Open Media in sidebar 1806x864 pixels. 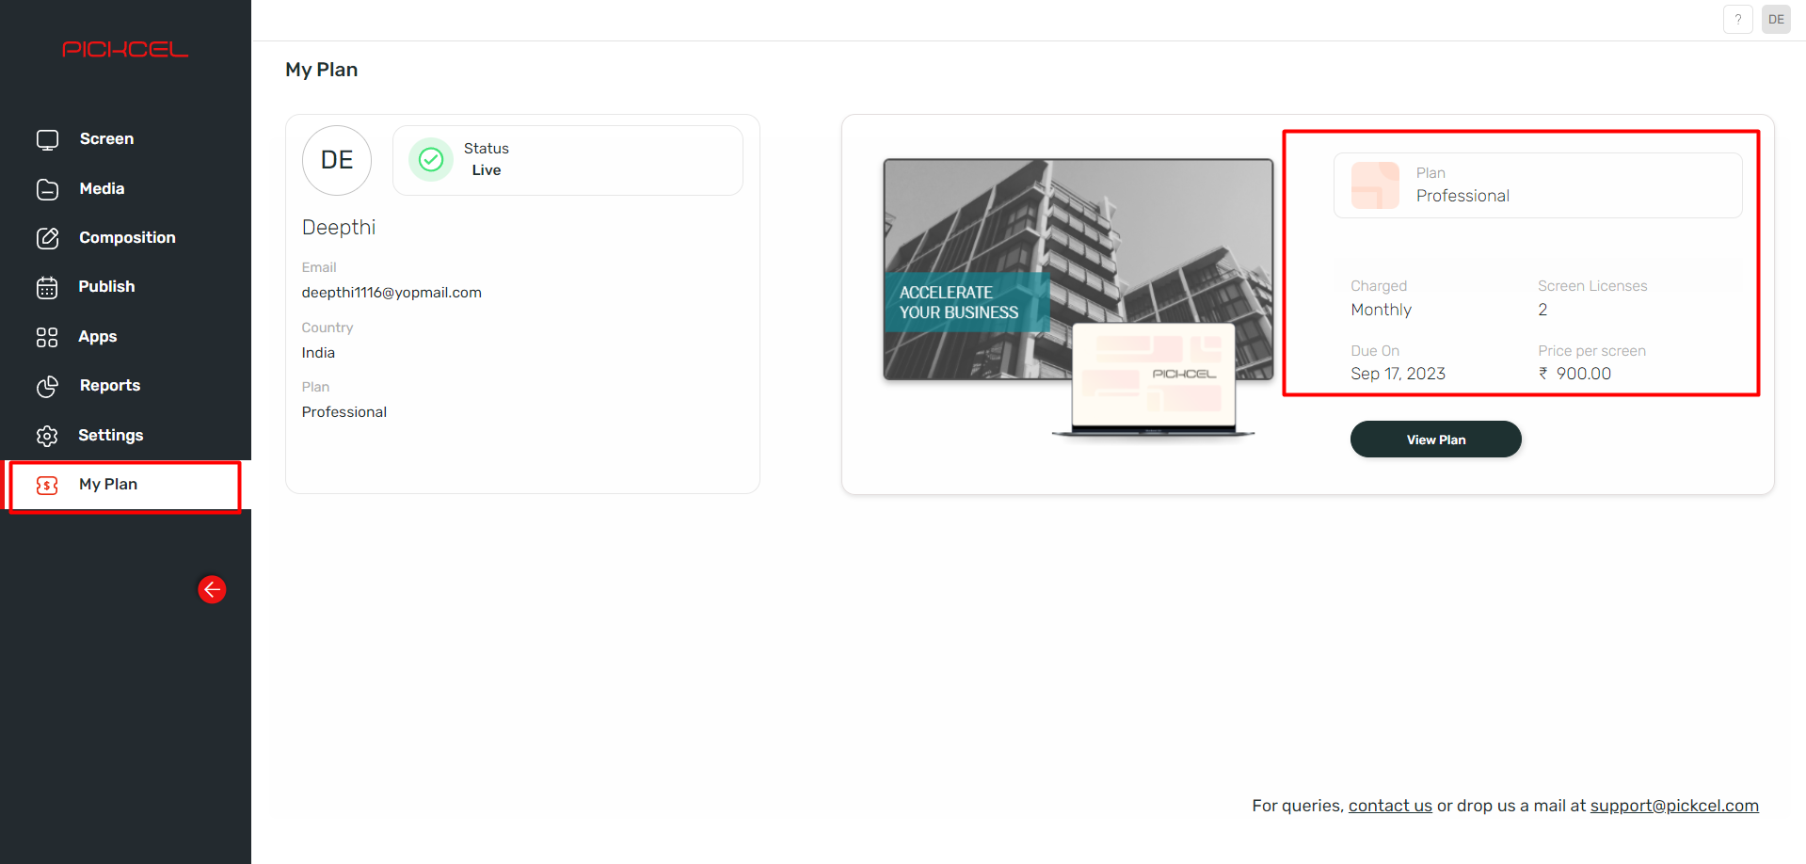pyautogui.click(x=125, y=189)
